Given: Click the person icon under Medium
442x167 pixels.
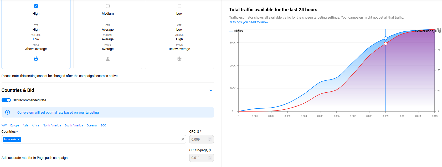Looking at the screenshot, I should 108,59.
